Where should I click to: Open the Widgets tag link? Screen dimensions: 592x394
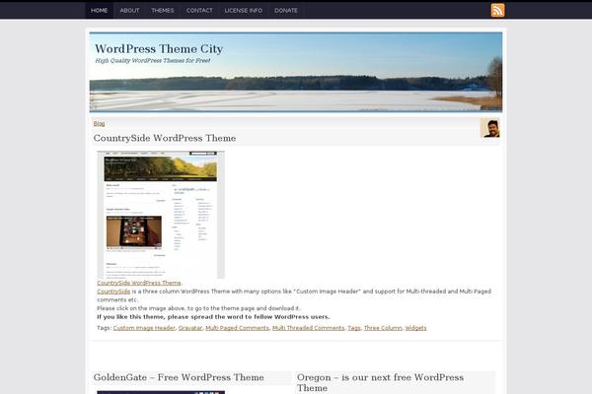[x=415, y=328]
